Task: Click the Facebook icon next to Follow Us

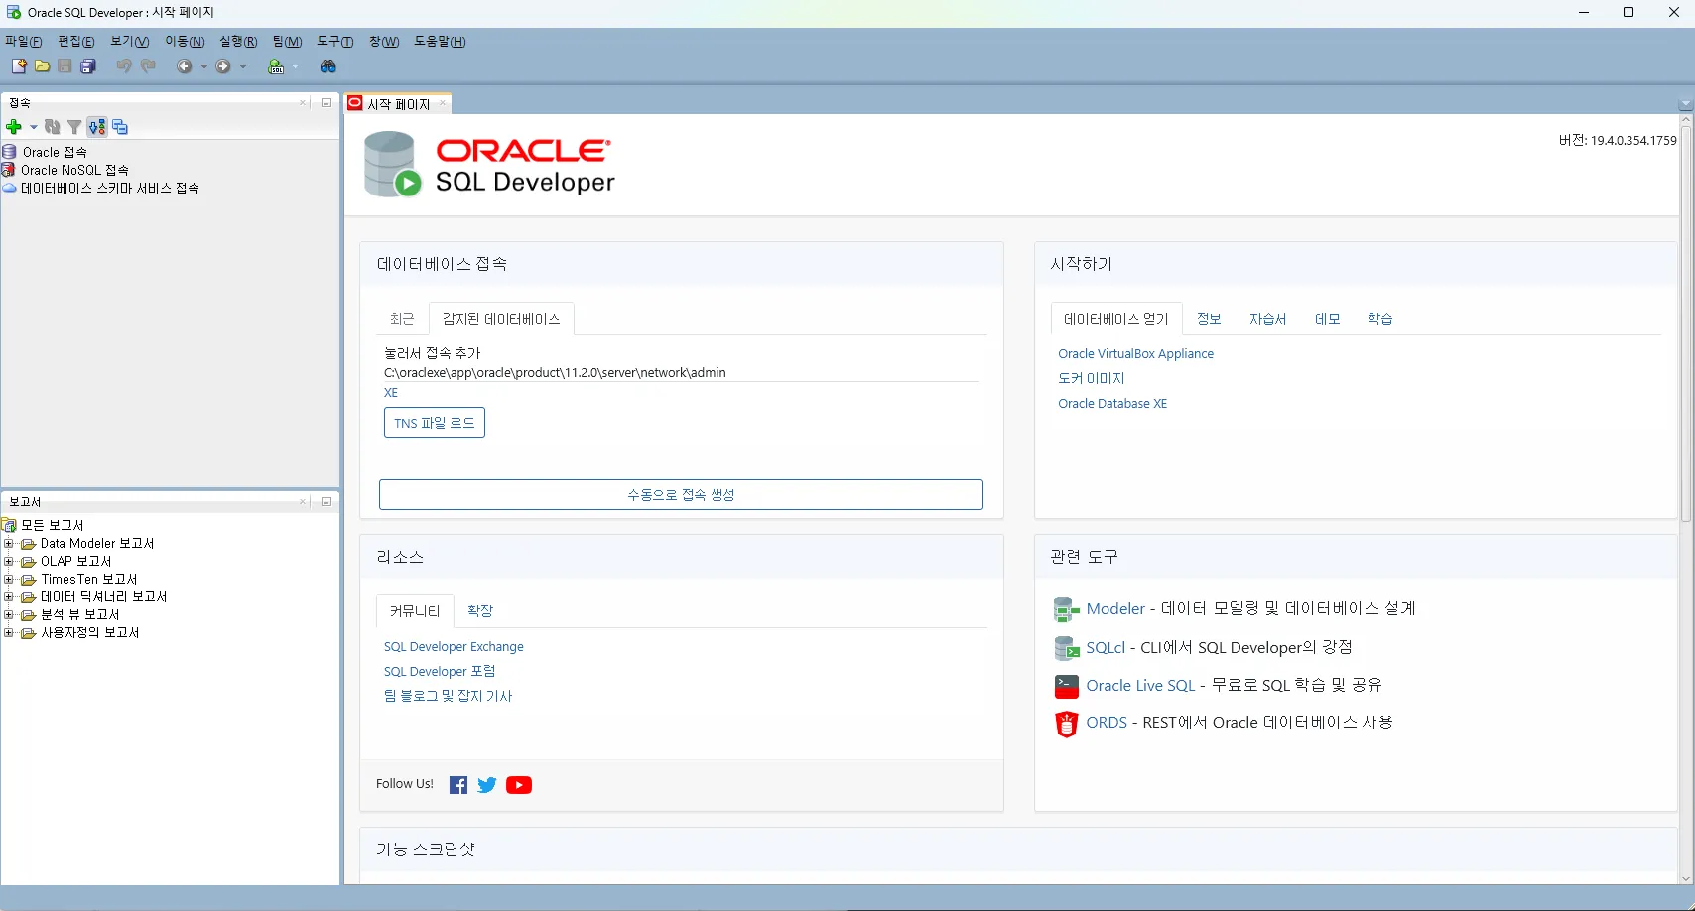Action: click(458, 785)
